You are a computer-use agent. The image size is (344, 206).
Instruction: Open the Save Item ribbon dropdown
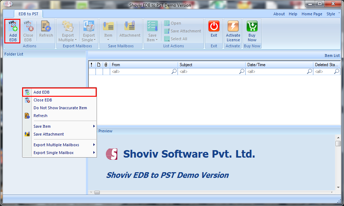[152, 31]
